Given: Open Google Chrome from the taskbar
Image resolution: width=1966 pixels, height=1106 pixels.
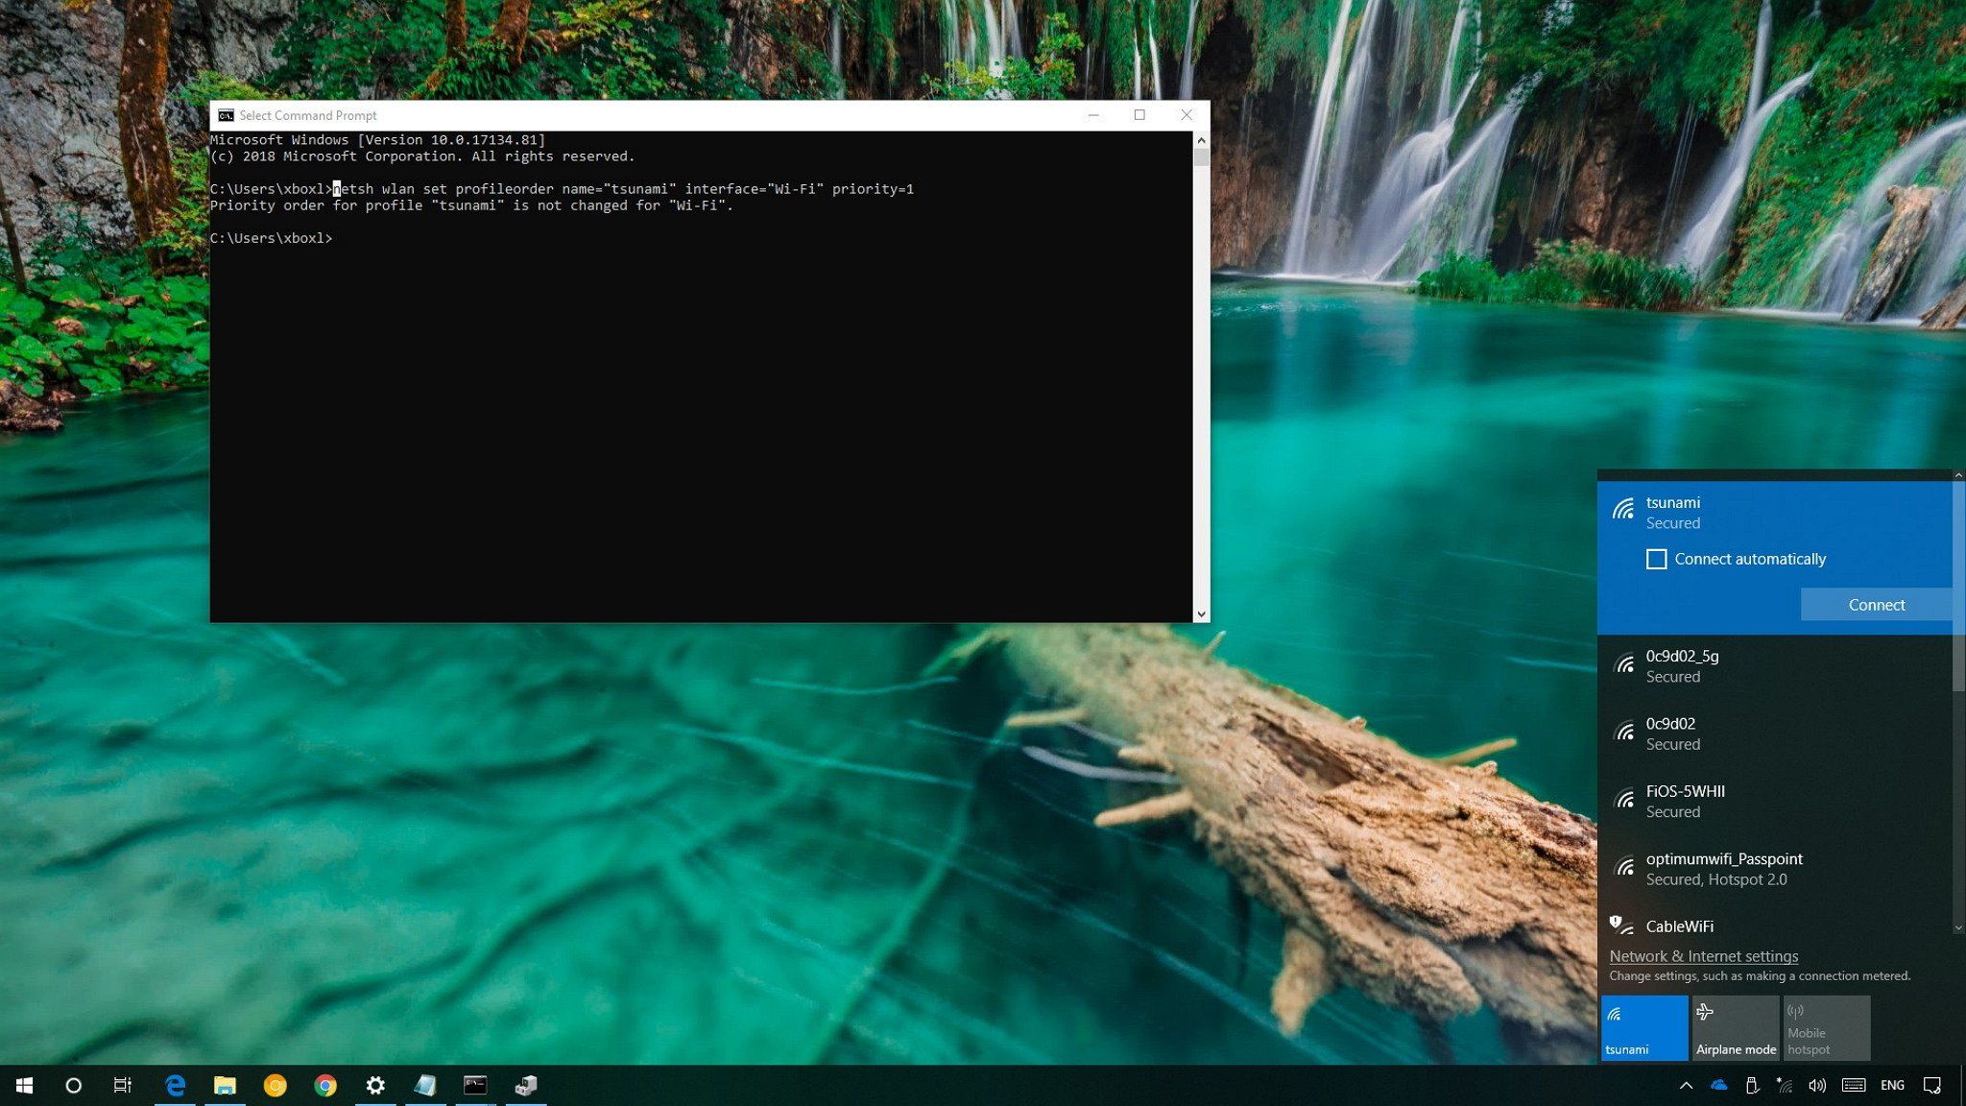Looking at the screenshot, I should (x=325, y=1086).
